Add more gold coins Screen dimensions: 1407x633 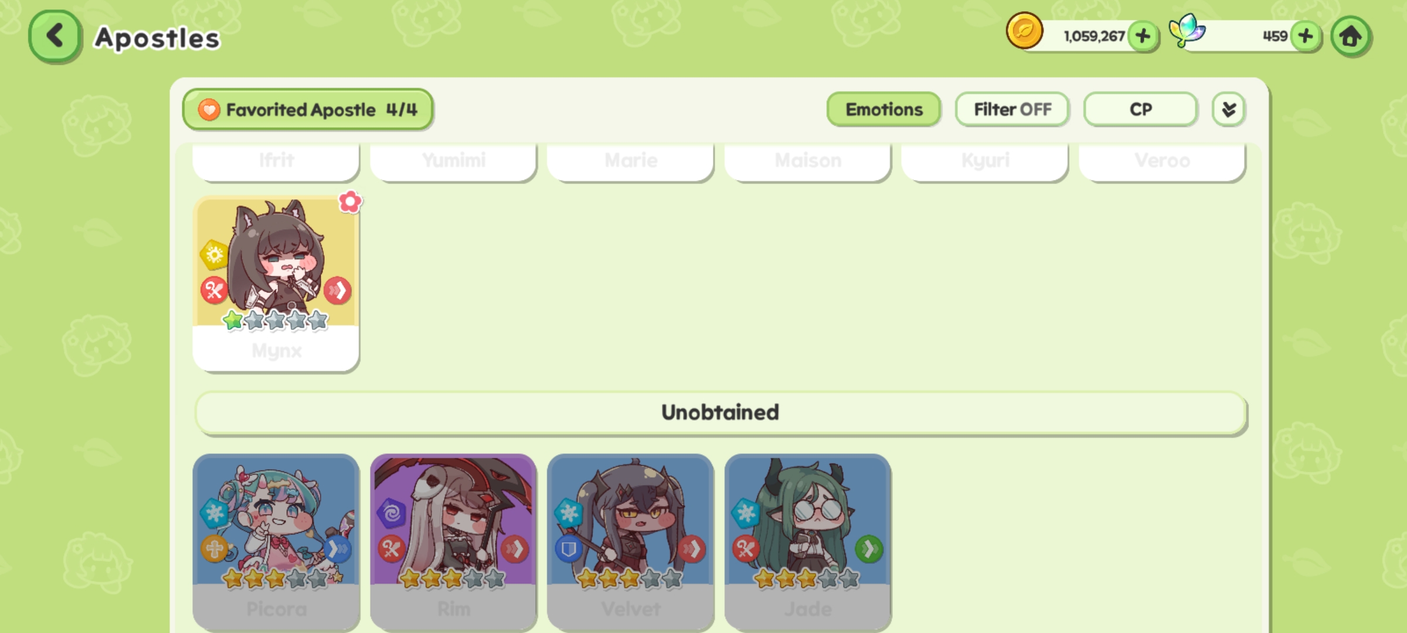point(1143,36)
